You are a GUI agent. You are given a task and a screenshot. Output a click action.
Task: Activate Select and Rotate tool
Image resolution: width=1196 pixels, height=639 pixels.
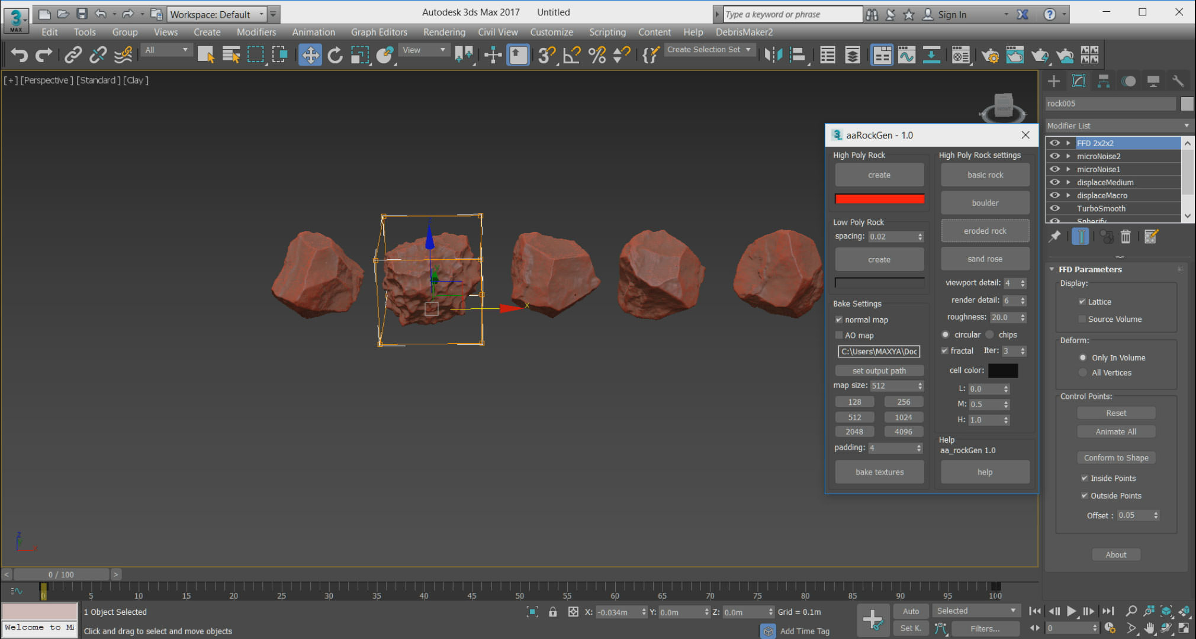335,56
